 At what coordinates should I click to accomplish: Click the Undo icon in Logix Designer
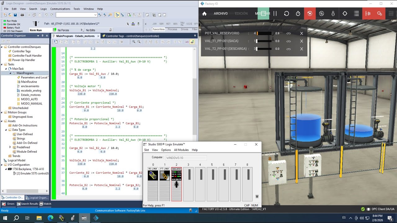coord(46,15)
